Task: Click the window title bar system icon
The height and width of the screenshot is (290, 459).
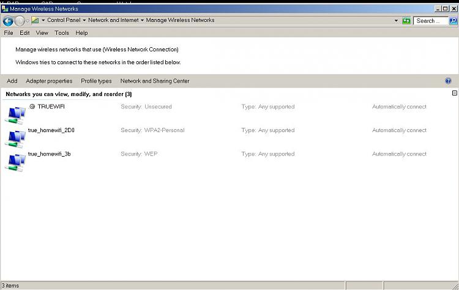Action: click(x=5, y=9)
